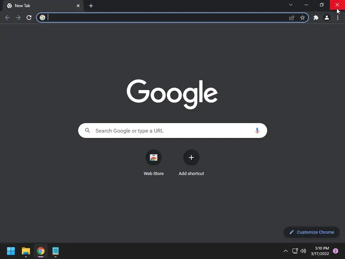
Task: Close the Chrome window
Action: pyautogui.click(x=337, y=5)
